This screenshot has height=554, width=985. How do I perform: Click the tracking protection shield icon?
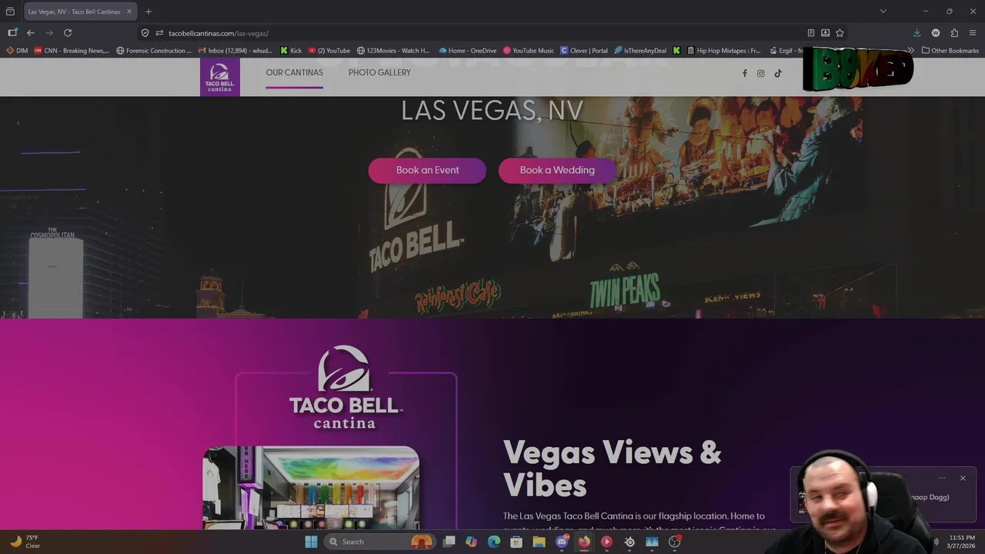[x=145, y=33]
